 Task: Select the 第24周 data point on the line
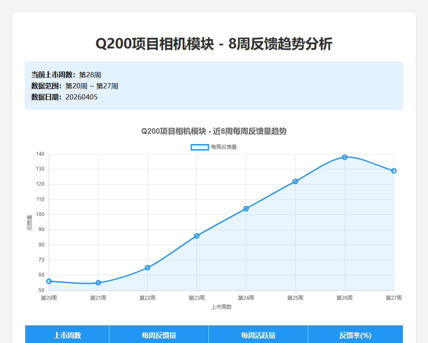click(246, 209)
